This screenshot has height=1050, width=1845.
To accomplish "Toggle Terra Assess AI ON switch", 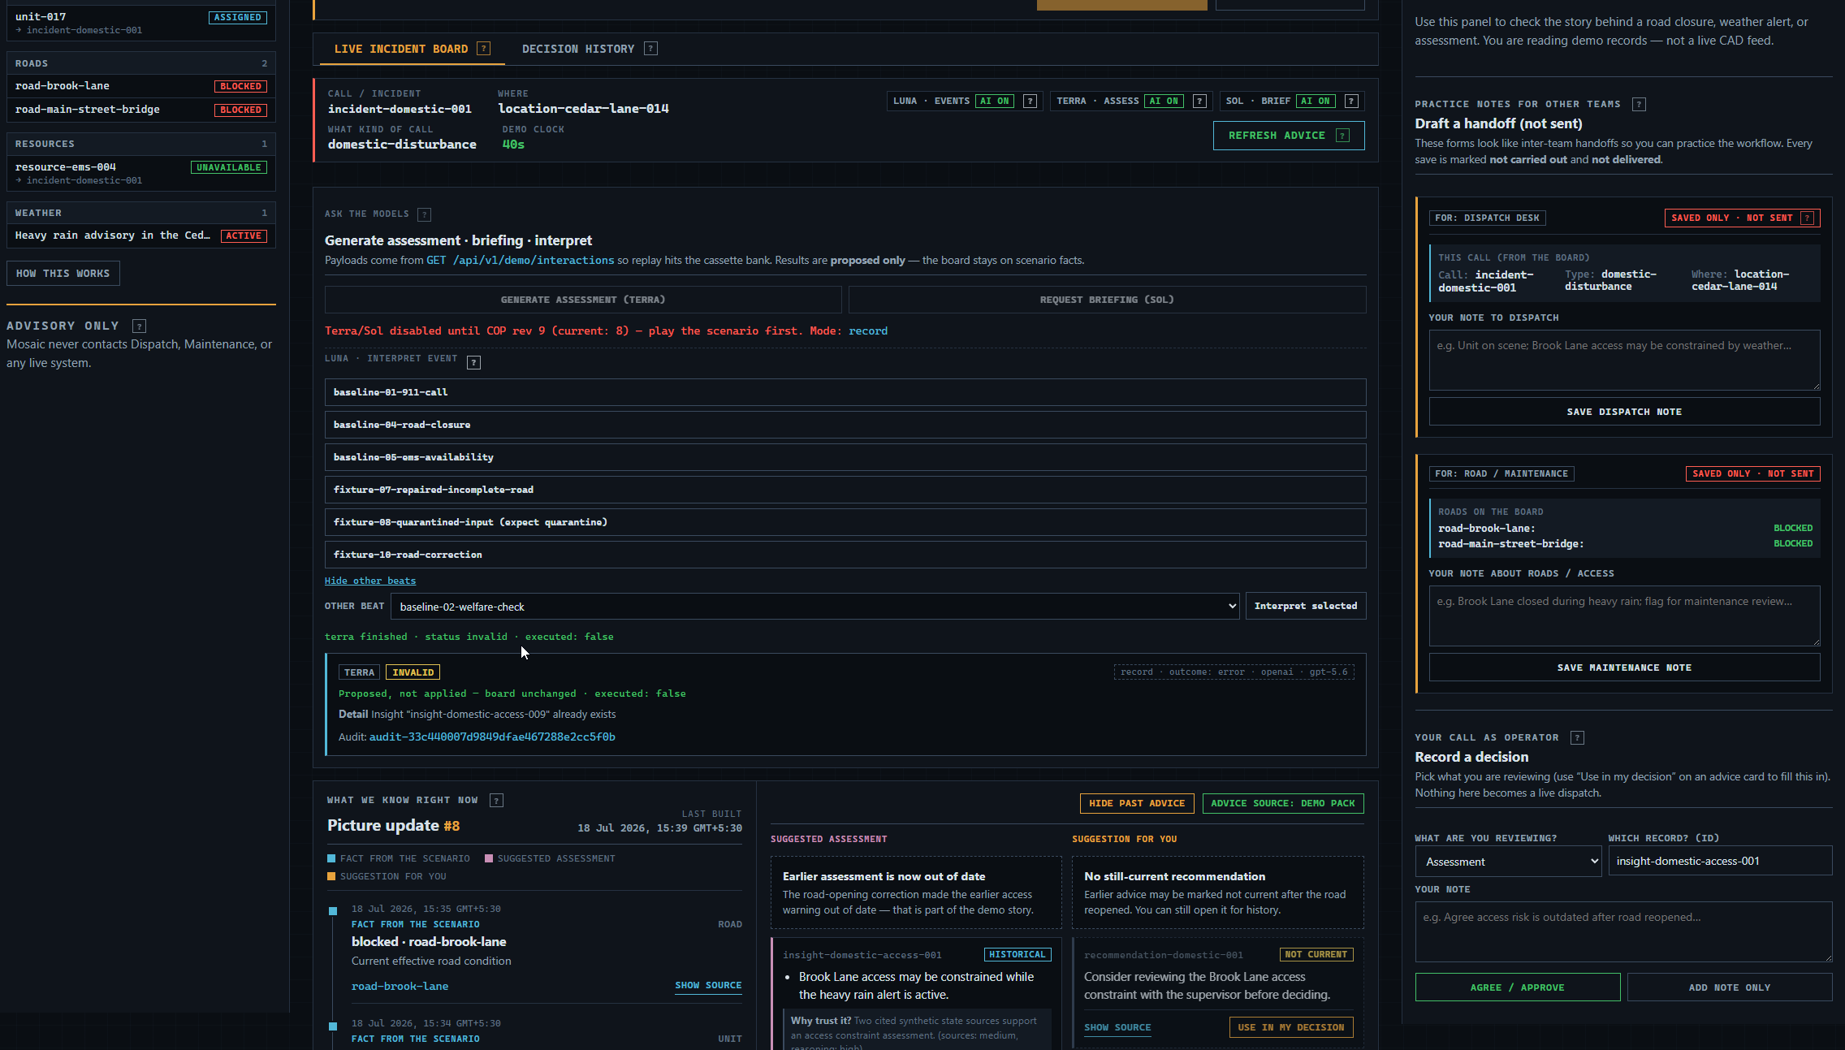I will coord(1164,102).
